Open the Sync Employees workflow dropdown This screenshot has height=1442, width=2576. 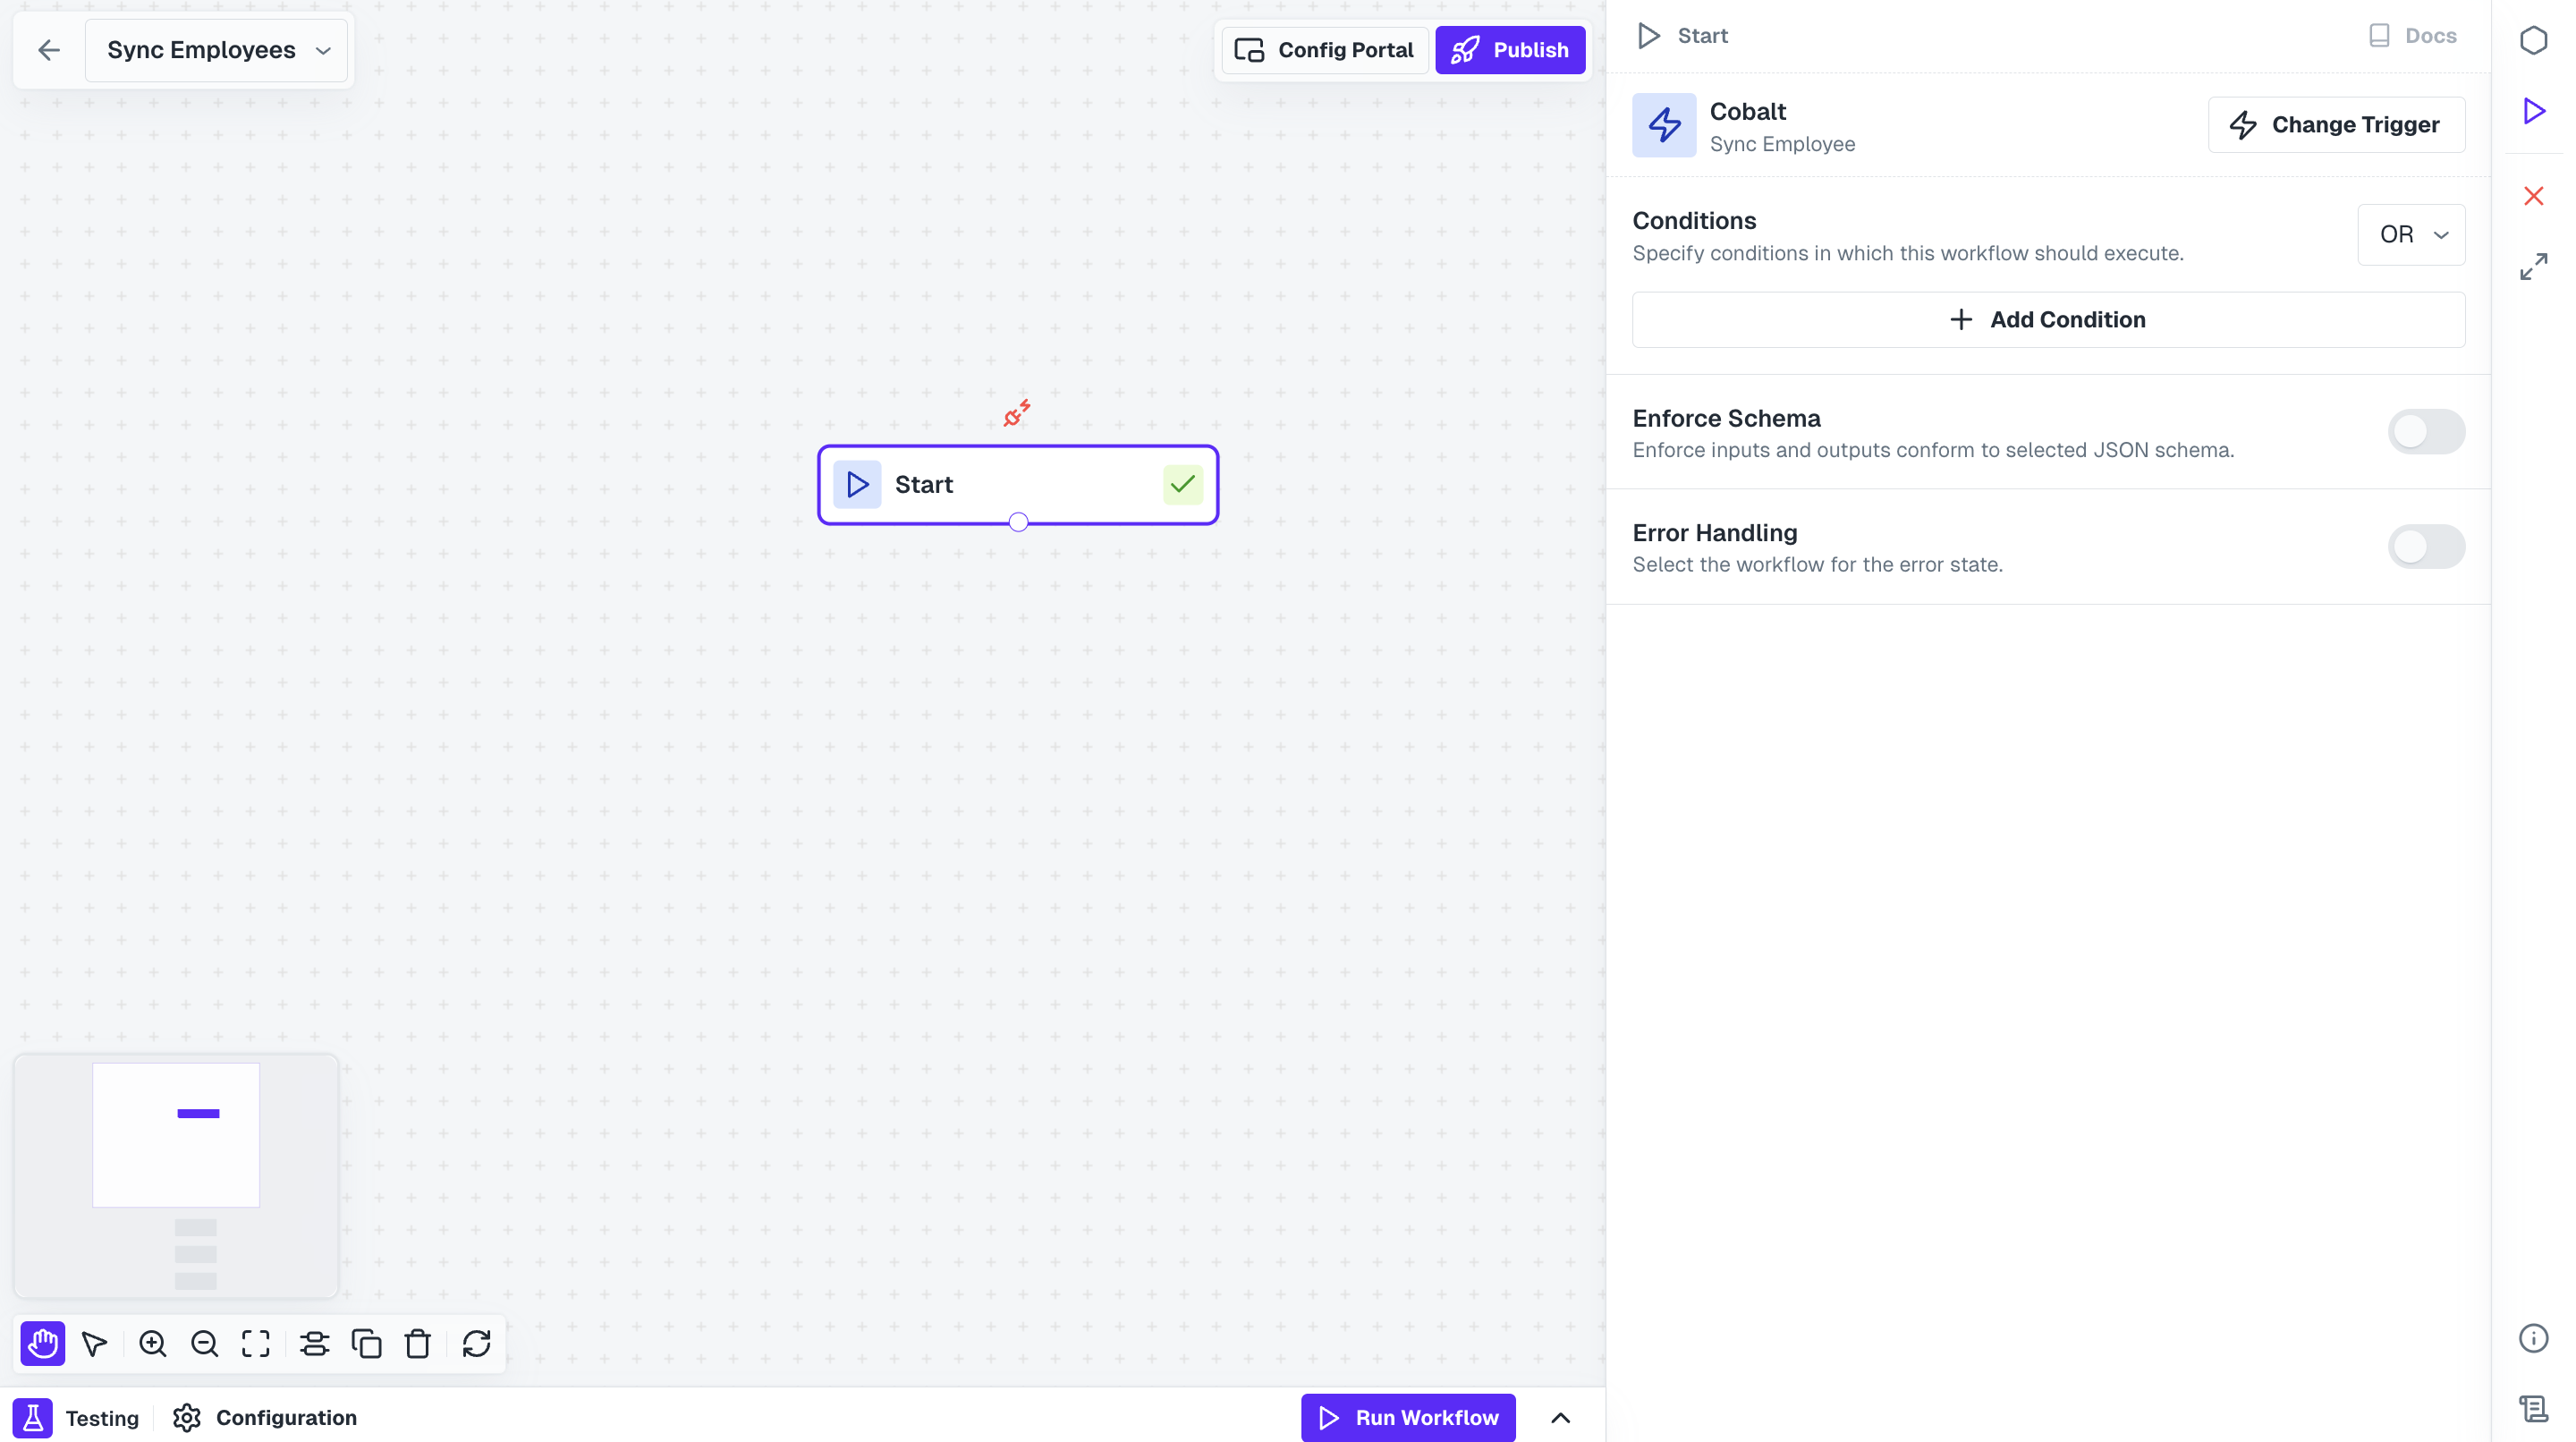(x=322, y=49)
